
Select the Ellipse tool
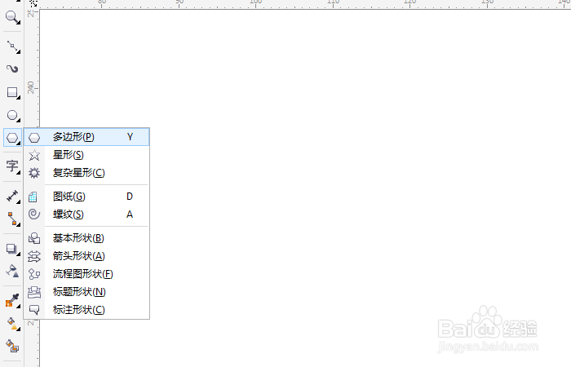(12, 116)
